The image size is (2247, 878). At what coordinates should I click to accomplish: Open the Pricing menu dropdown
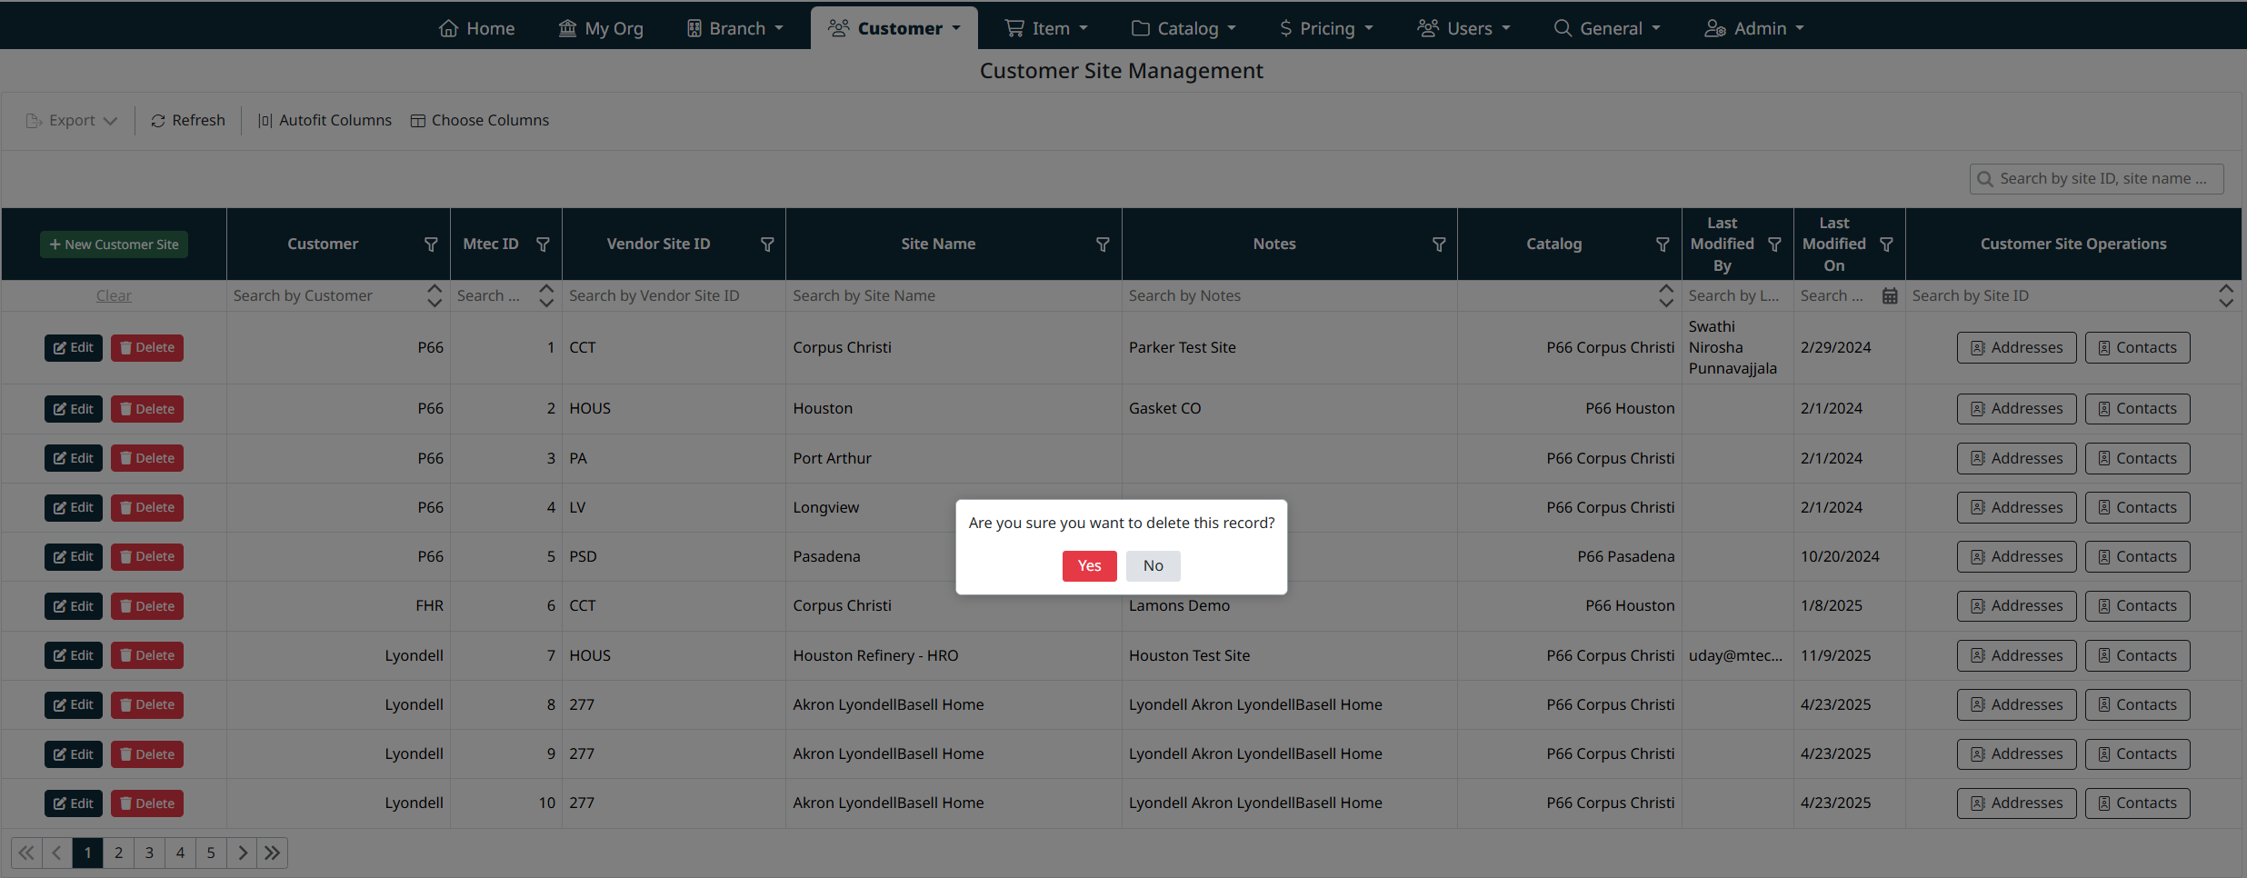pyautogui.click(x=1326, y=28)
